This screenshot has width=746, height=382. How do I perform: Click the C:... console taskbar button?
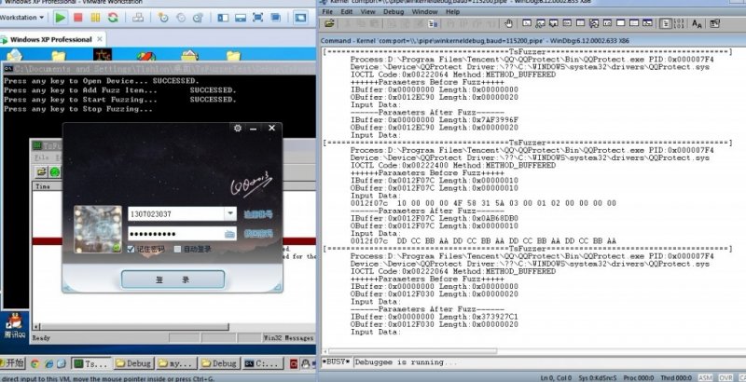point(261,363)
